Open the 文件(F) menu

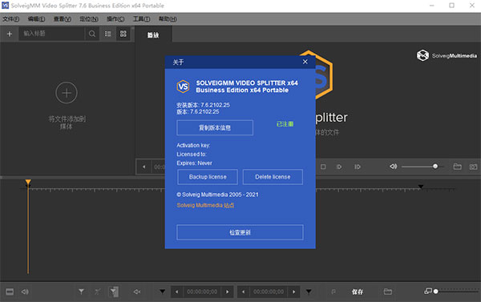click(10, 19)
